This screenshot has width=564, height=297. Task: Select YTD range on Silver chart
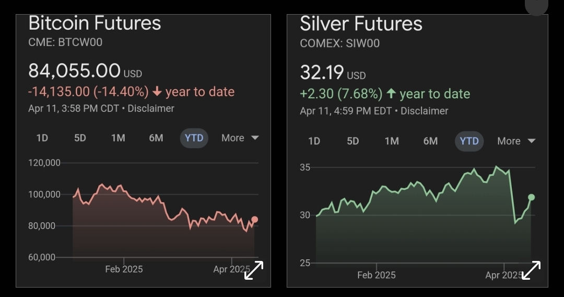pyautogui.click(x=469, y=141)
